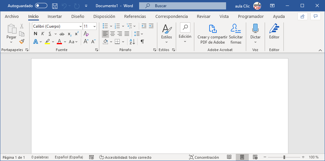The image size is (325, 161).
Task: Click the show paragraph marks (¶) icon
Action: click(x=142, y=42)
